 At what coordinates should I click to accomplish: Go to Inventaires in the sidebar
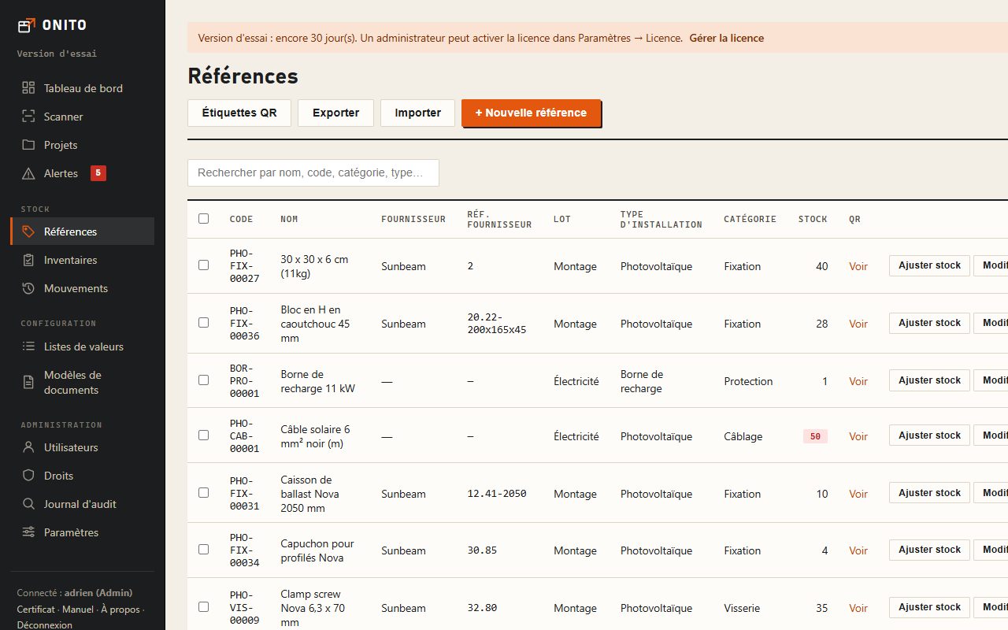pyautogui.click(x=82, y=260)
